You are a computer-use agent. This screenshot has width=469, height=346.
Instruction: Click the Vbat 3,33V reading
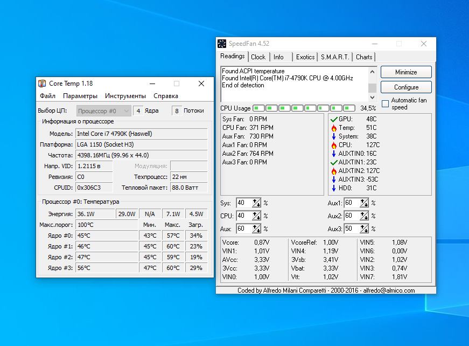tap(314, 268)
